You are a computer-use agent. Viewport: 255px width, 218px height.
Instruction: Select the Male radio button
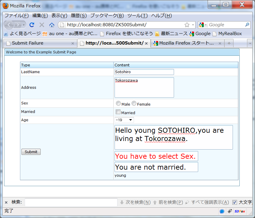[x=118, y=103]
